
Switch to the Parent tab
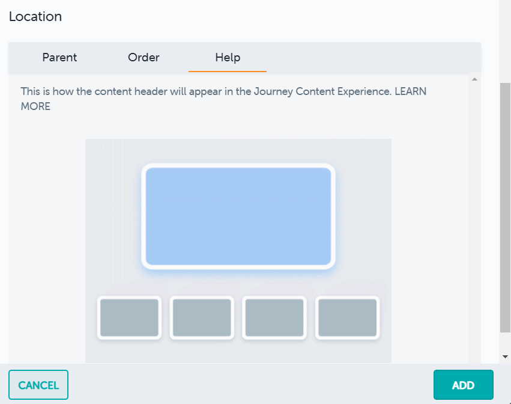(59, 57)
